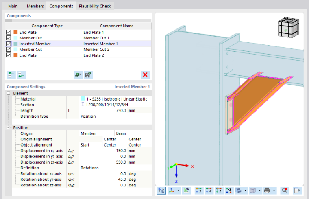The width and height of the screenshot is (309, 199).
Task: Collapse the Position section
Action: pyautogui.click(x=9, y=127)
